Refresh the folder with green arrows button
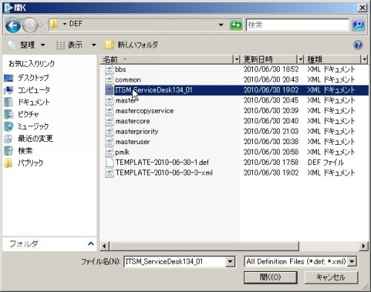371x292 pixels. (x=236, y=25)
